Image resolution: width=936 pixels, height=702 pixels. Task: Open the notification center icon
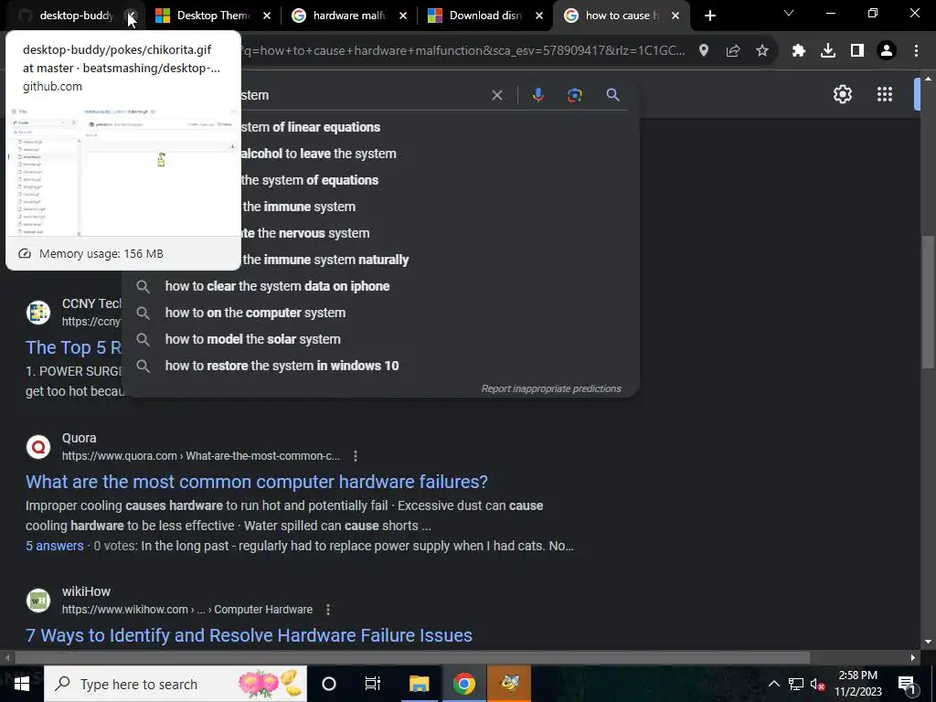coord(906,684)
